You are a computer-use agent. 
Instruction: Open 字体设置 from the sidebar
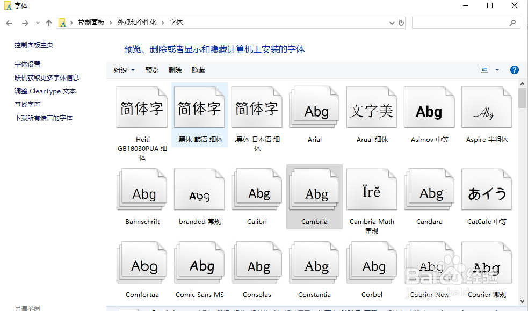(x=27, y=63)
